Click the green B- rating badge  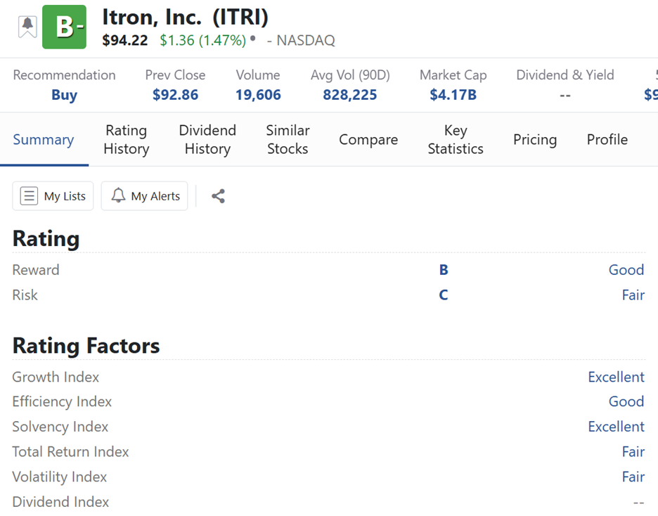tap(64, 27)
